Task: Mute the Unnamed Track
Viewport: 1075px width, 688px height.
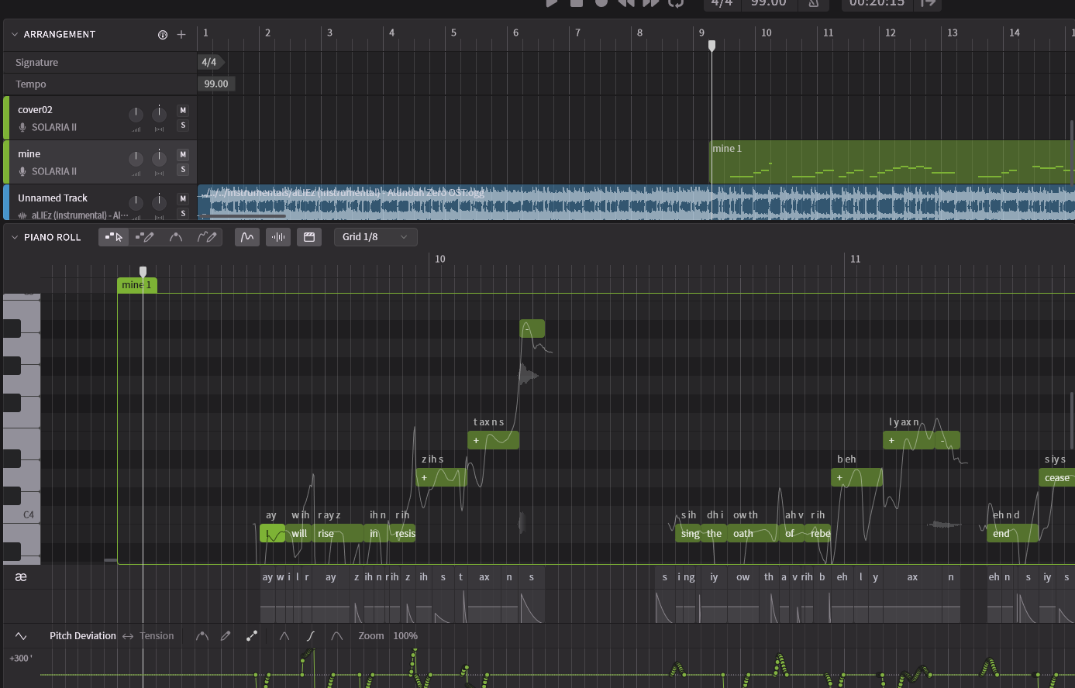Action: coord(183,199)
